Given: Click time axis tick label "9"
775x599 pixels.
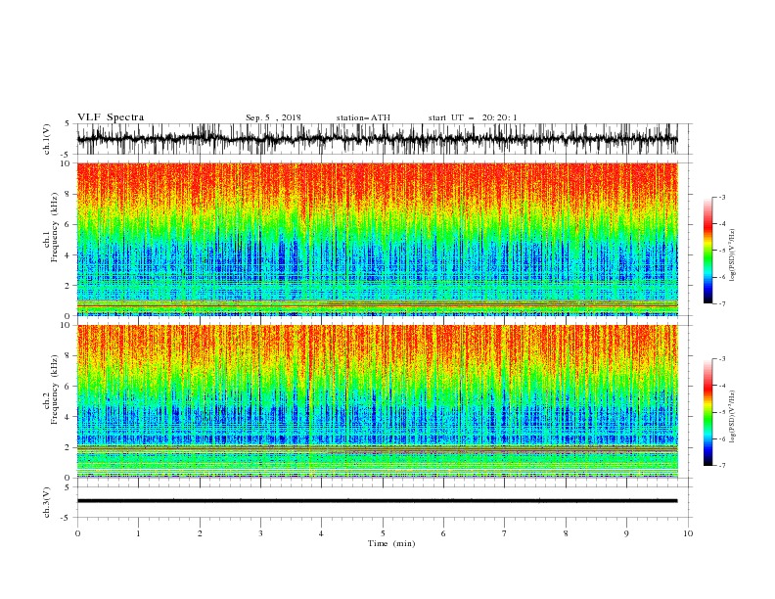Looking at the screenshot, I should [626, 533].
